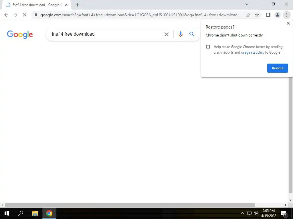Stop loading the current page
Image resolution: width=293 pixels, height=219 pixels.
[25, 15]
